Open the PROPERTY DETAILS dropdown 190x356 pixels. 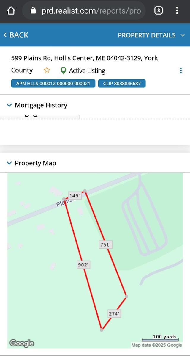[x=151, y=35]
